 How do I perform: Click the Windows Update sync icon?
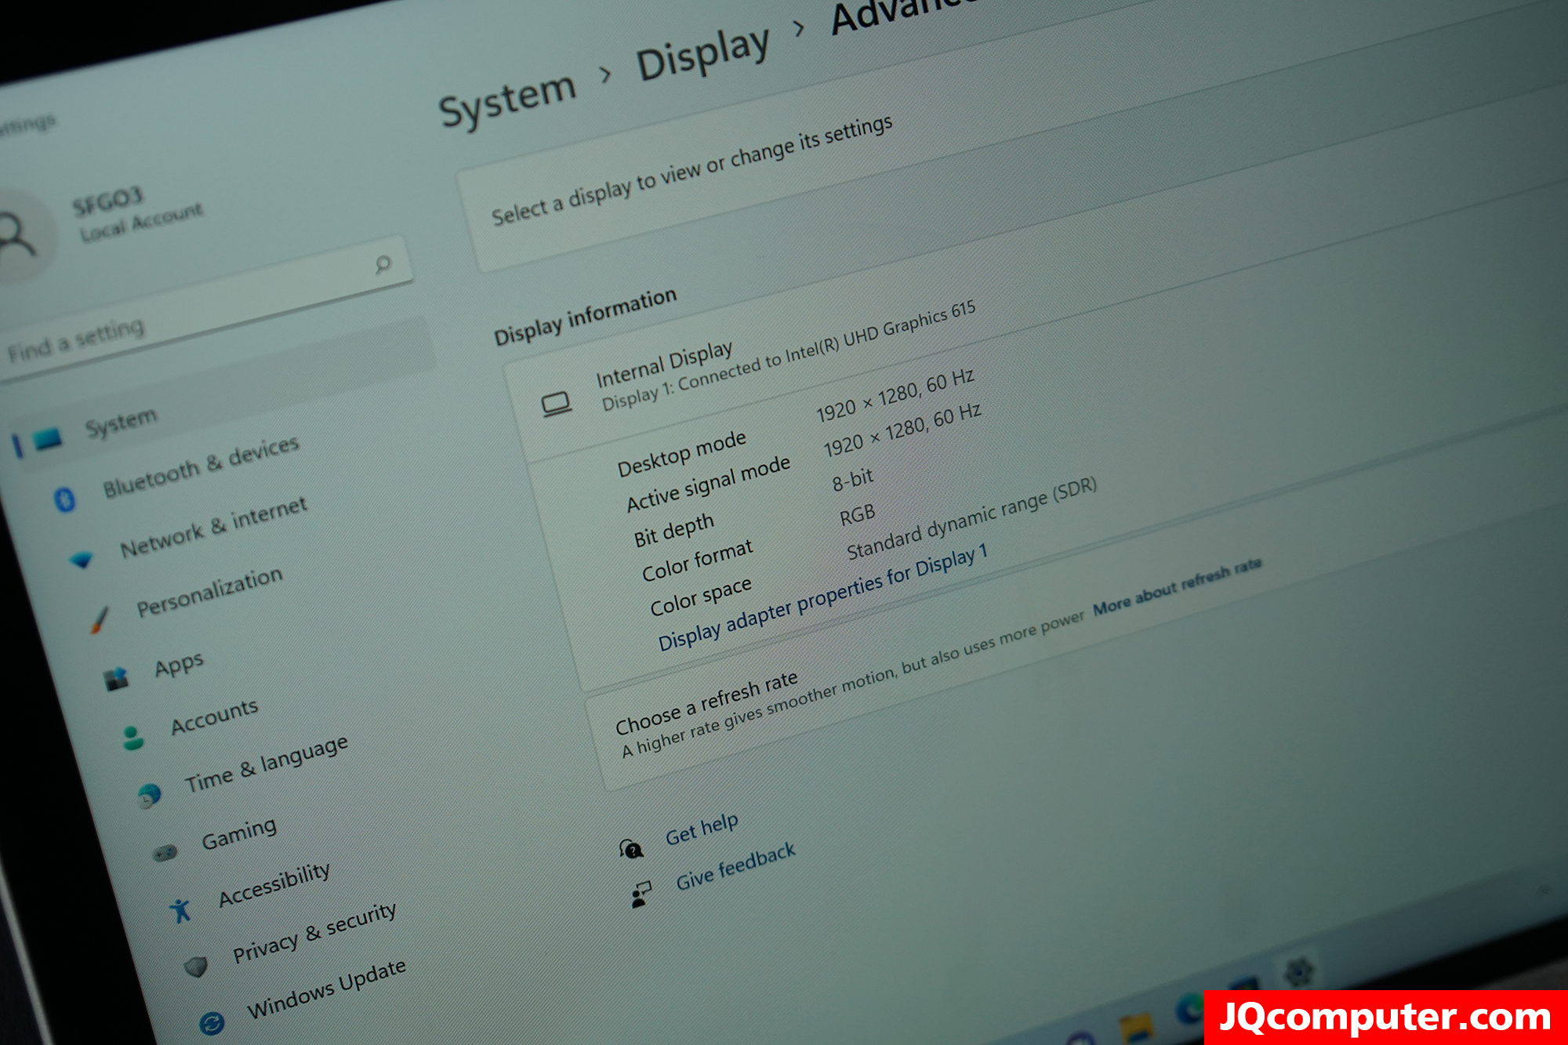coord(212,1022)
